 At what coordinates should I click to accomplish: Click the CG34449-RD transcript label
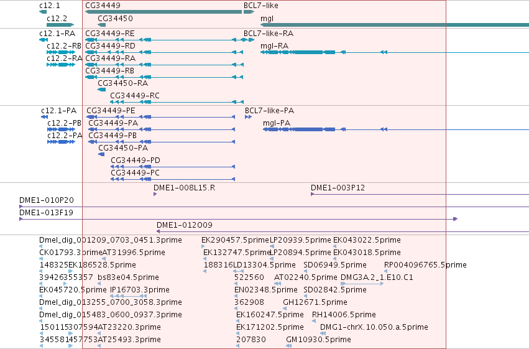pyautogui.click(x=110, y=46)
